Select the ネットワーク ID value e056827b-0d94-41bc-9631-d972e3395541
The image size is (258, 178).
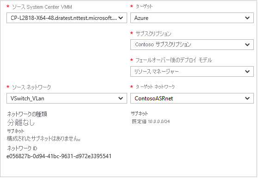pos(59,156)
